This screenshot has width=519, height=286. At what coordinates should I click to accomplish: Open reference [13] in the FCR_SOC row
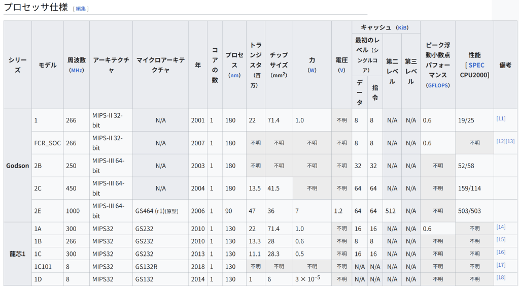[x=510, y=141]
